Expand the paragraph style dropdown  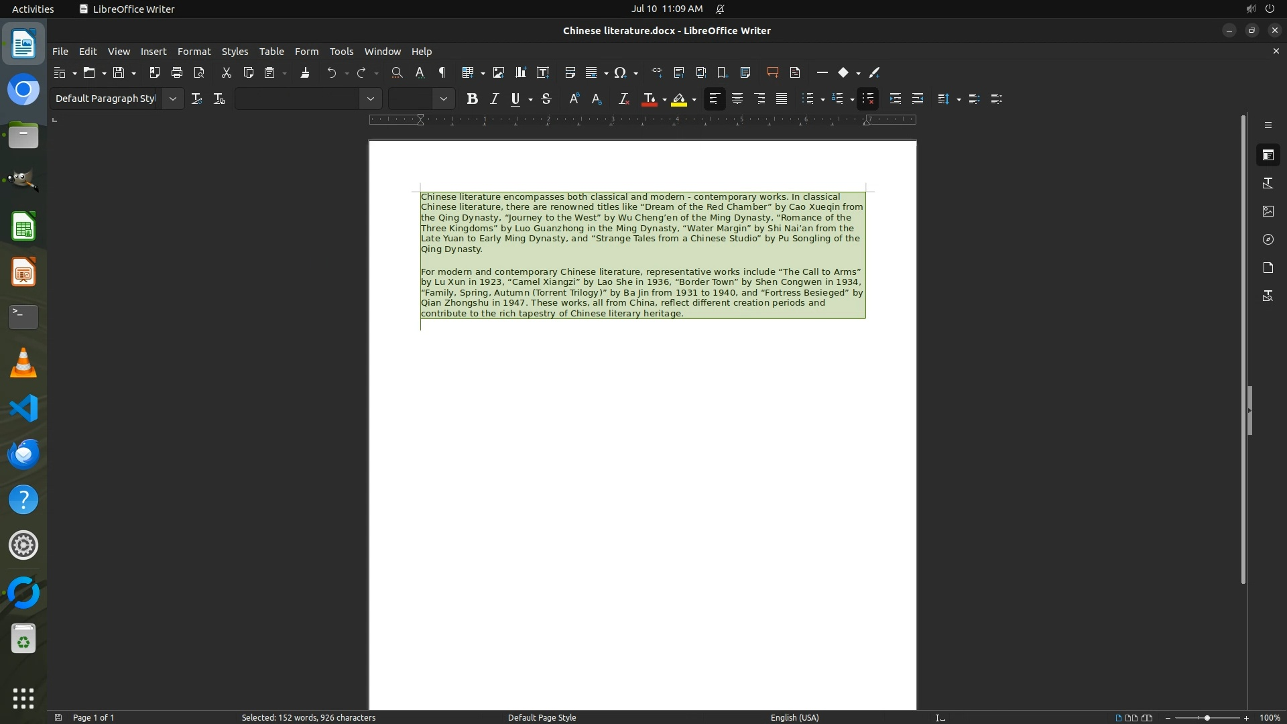coord(172,99)
